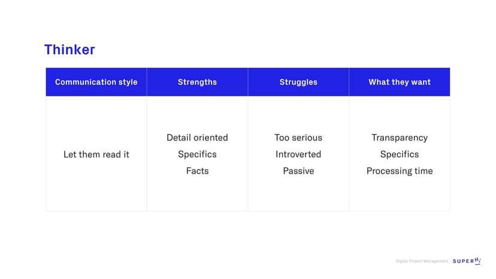Click the "Too serious" text
This screenshot has height=279, width=496.
click(298, 138)
